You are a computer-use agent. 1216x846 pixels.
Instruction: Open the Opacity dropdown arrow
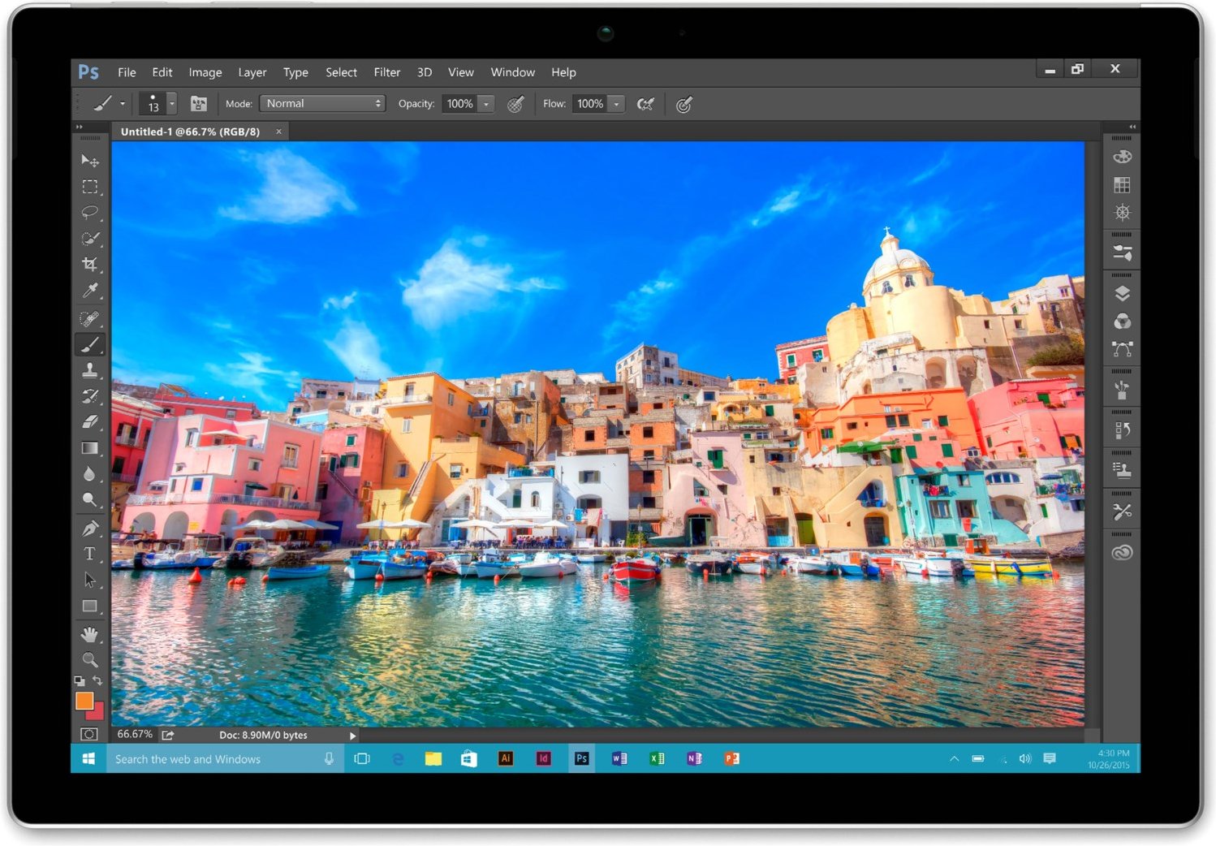[x=485, y=104]
